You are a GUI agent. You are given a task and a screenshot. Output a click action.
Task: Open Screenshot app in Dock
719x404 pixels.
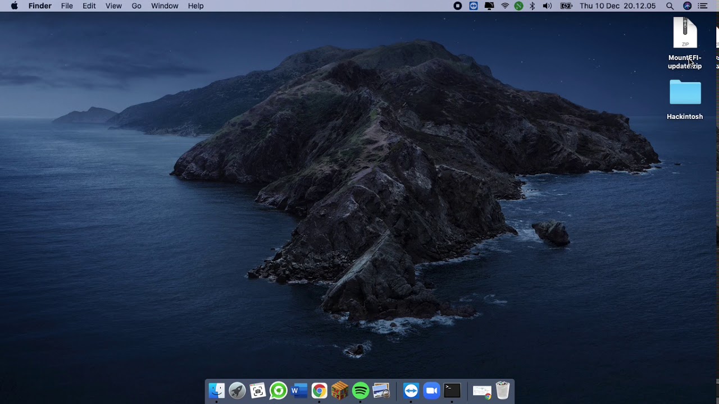(258, 391)
